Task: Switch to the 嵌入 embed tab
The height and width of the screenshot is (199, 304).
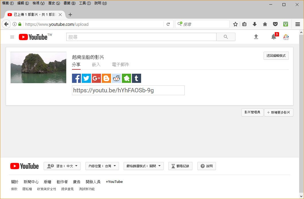Action: point(96,65)
